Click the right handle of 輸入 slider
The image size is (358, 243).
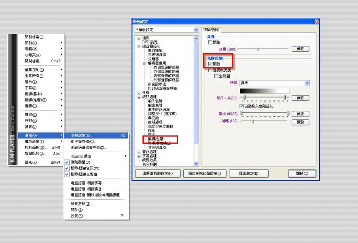click(x=284, y=98)
